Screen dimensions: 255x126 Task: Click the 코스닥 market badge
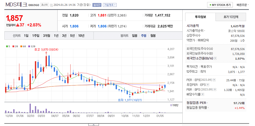[44, 5]
